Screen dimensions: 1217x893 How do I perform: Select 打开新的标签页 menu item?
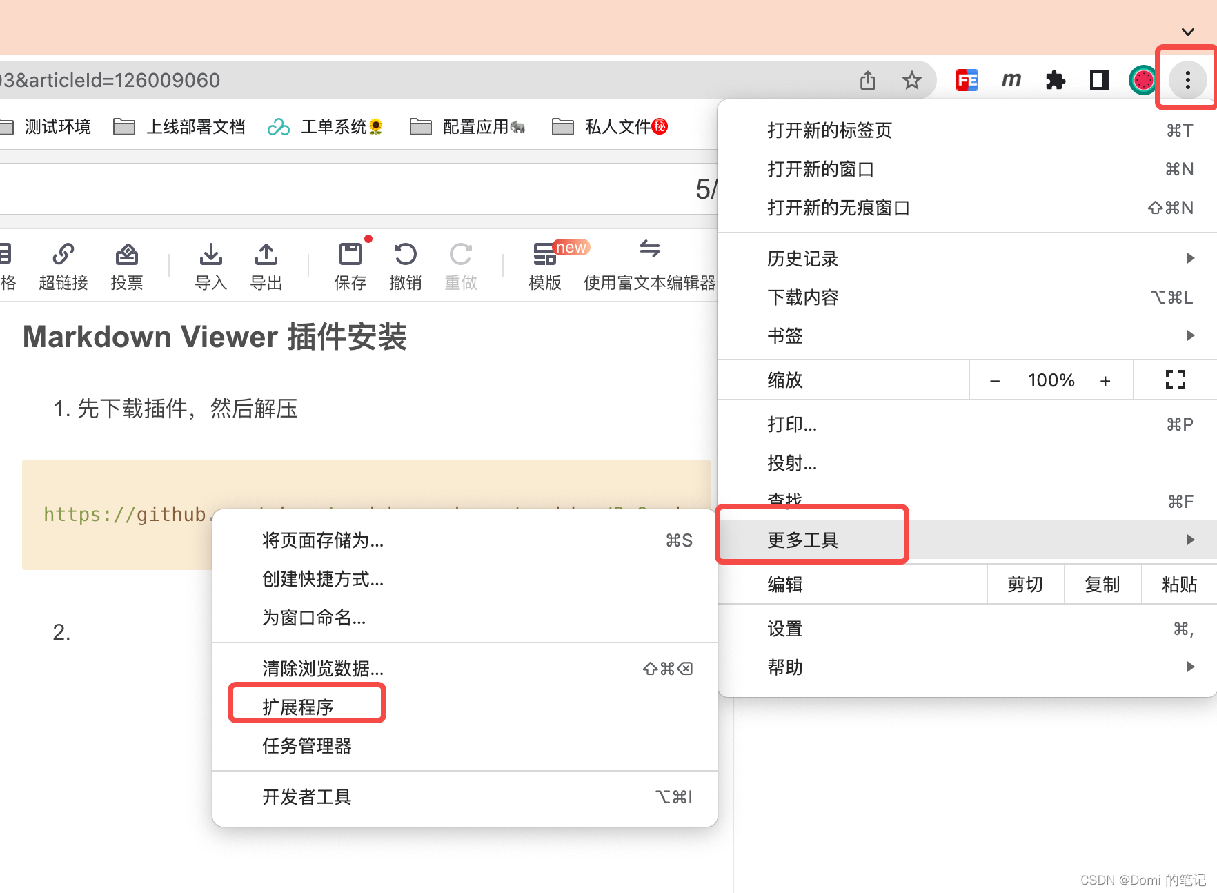[x=967, y=130]
